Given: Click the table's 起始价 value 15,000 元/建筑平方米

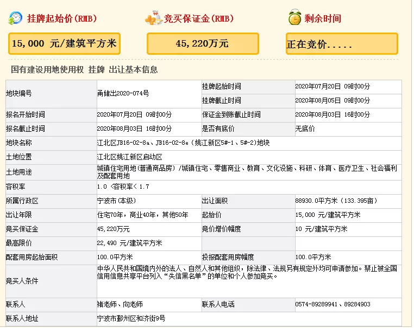Looking at the screenshot, I should click(x=328, y=215).
